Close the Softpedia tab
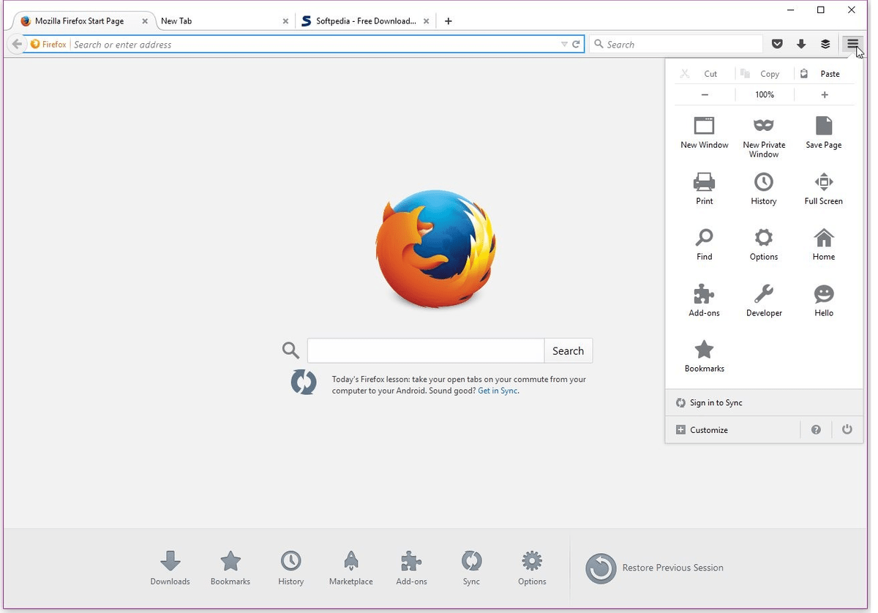The width and height of the screenshot is (878, 613). [x=426, y=21]
